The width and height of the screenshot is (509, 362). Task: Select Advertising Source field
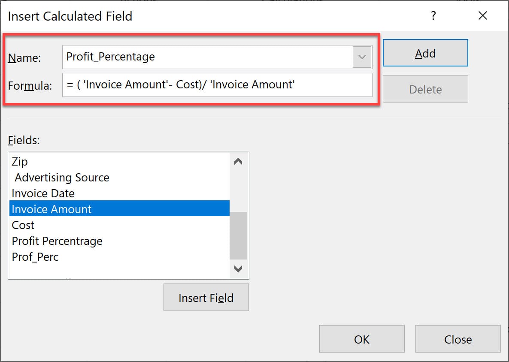pyautogui.click(x=62, y=178)
